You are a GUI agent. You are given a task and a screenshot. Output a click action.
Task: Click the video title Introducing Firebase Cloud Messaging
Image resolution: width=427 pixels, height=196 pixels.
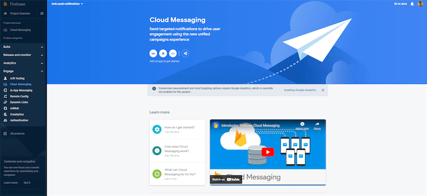click(x=250, y=125)
